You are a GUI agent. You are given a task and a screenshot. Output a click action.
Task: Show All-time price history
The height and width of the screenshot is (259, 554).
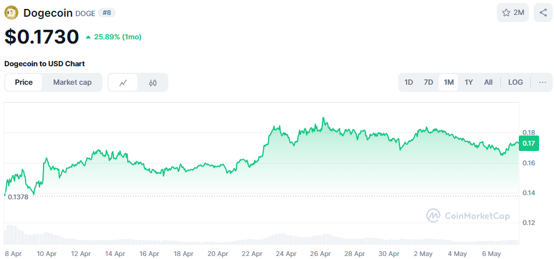(x=488, y=82)
